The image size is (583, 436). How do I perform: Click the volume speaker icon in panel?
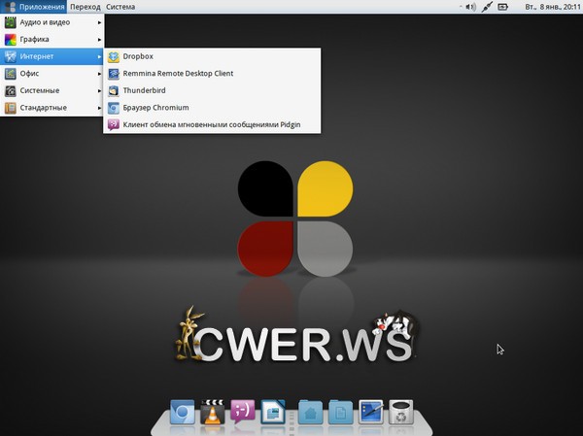tap(468, 6)
